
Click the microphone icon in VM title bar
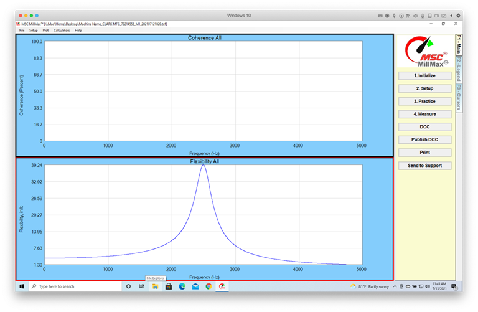click(423, 16)
